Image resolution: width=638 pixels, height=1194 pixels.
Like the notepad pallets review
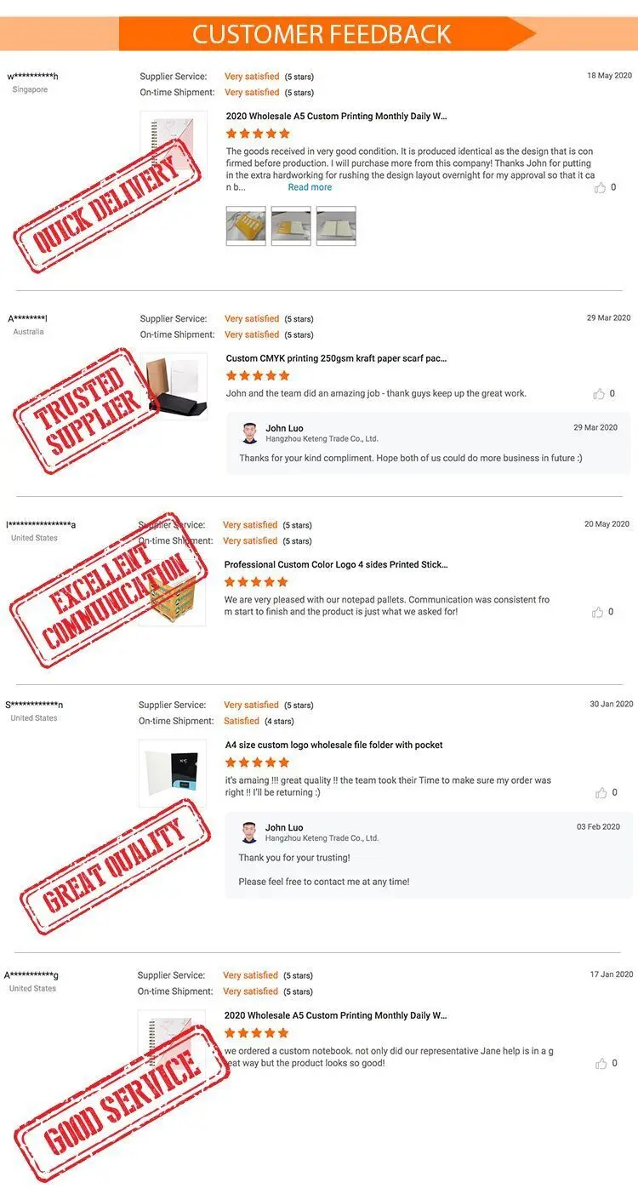tap(598, 612)
